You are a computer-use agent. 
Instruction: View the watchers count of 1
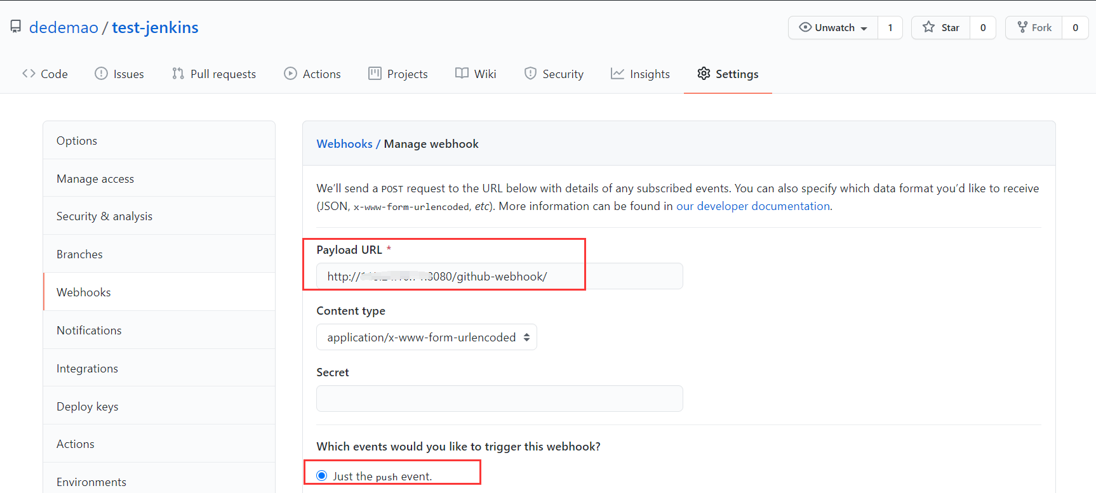tap(890, 27)
